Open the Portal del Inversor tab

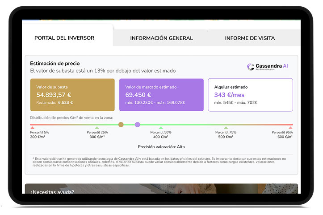(67, 38)
